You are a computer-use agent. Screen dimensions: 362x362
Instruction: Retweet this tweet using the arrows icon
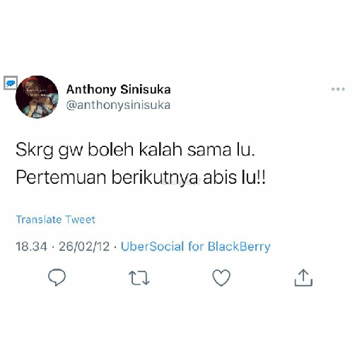click(x=139, y=278)
